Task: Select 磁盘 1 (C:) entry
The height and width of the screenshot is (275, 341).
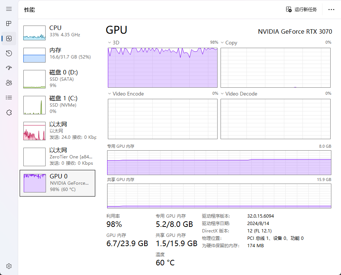Action: pos(57,105)
